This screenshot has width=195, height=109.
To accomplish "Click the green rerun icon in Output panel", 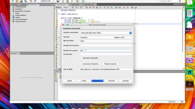I will [56, 74].
